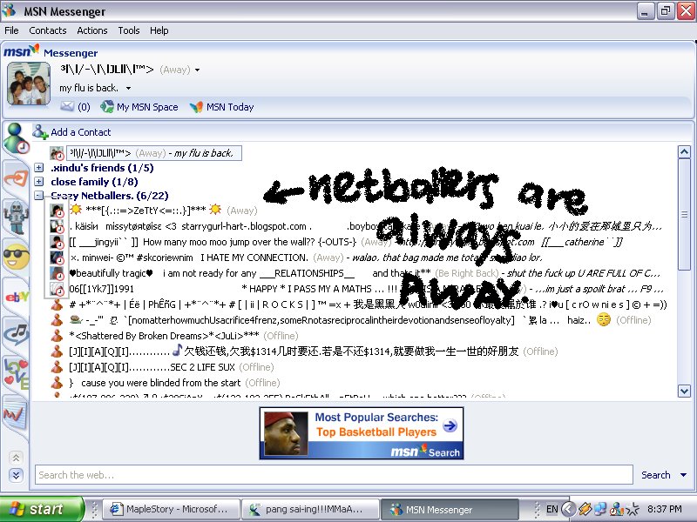The height and width of the screenshot is (522, 697).
Task: Select the SEC 2 LIFE SUX contact name
Action: coord(152,367)
